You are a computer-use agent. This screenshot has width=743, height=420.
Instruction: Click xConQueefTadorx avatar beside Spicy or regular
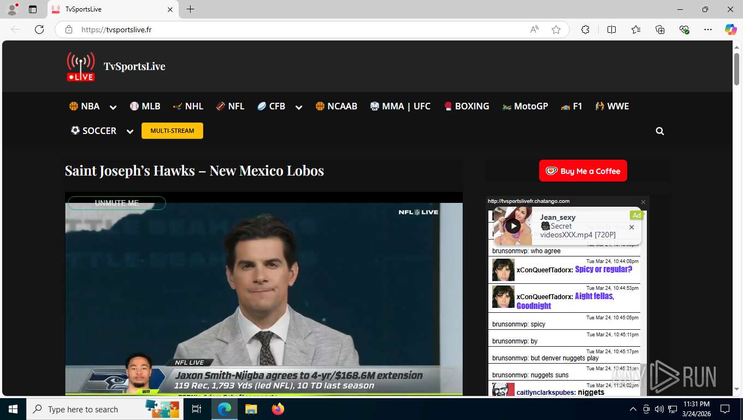tap(503, 270)
